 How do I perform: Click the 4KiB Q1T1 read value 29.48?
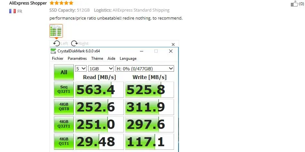coord(100,141)
